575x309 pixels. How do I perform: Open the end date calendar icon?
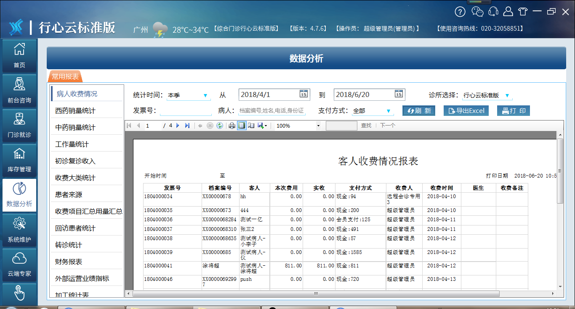tap(399, 94)
